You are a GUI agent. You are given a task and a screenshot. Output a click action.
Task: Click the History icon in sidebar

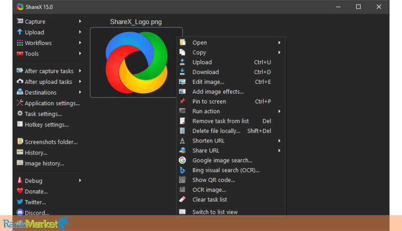(20, 152)
